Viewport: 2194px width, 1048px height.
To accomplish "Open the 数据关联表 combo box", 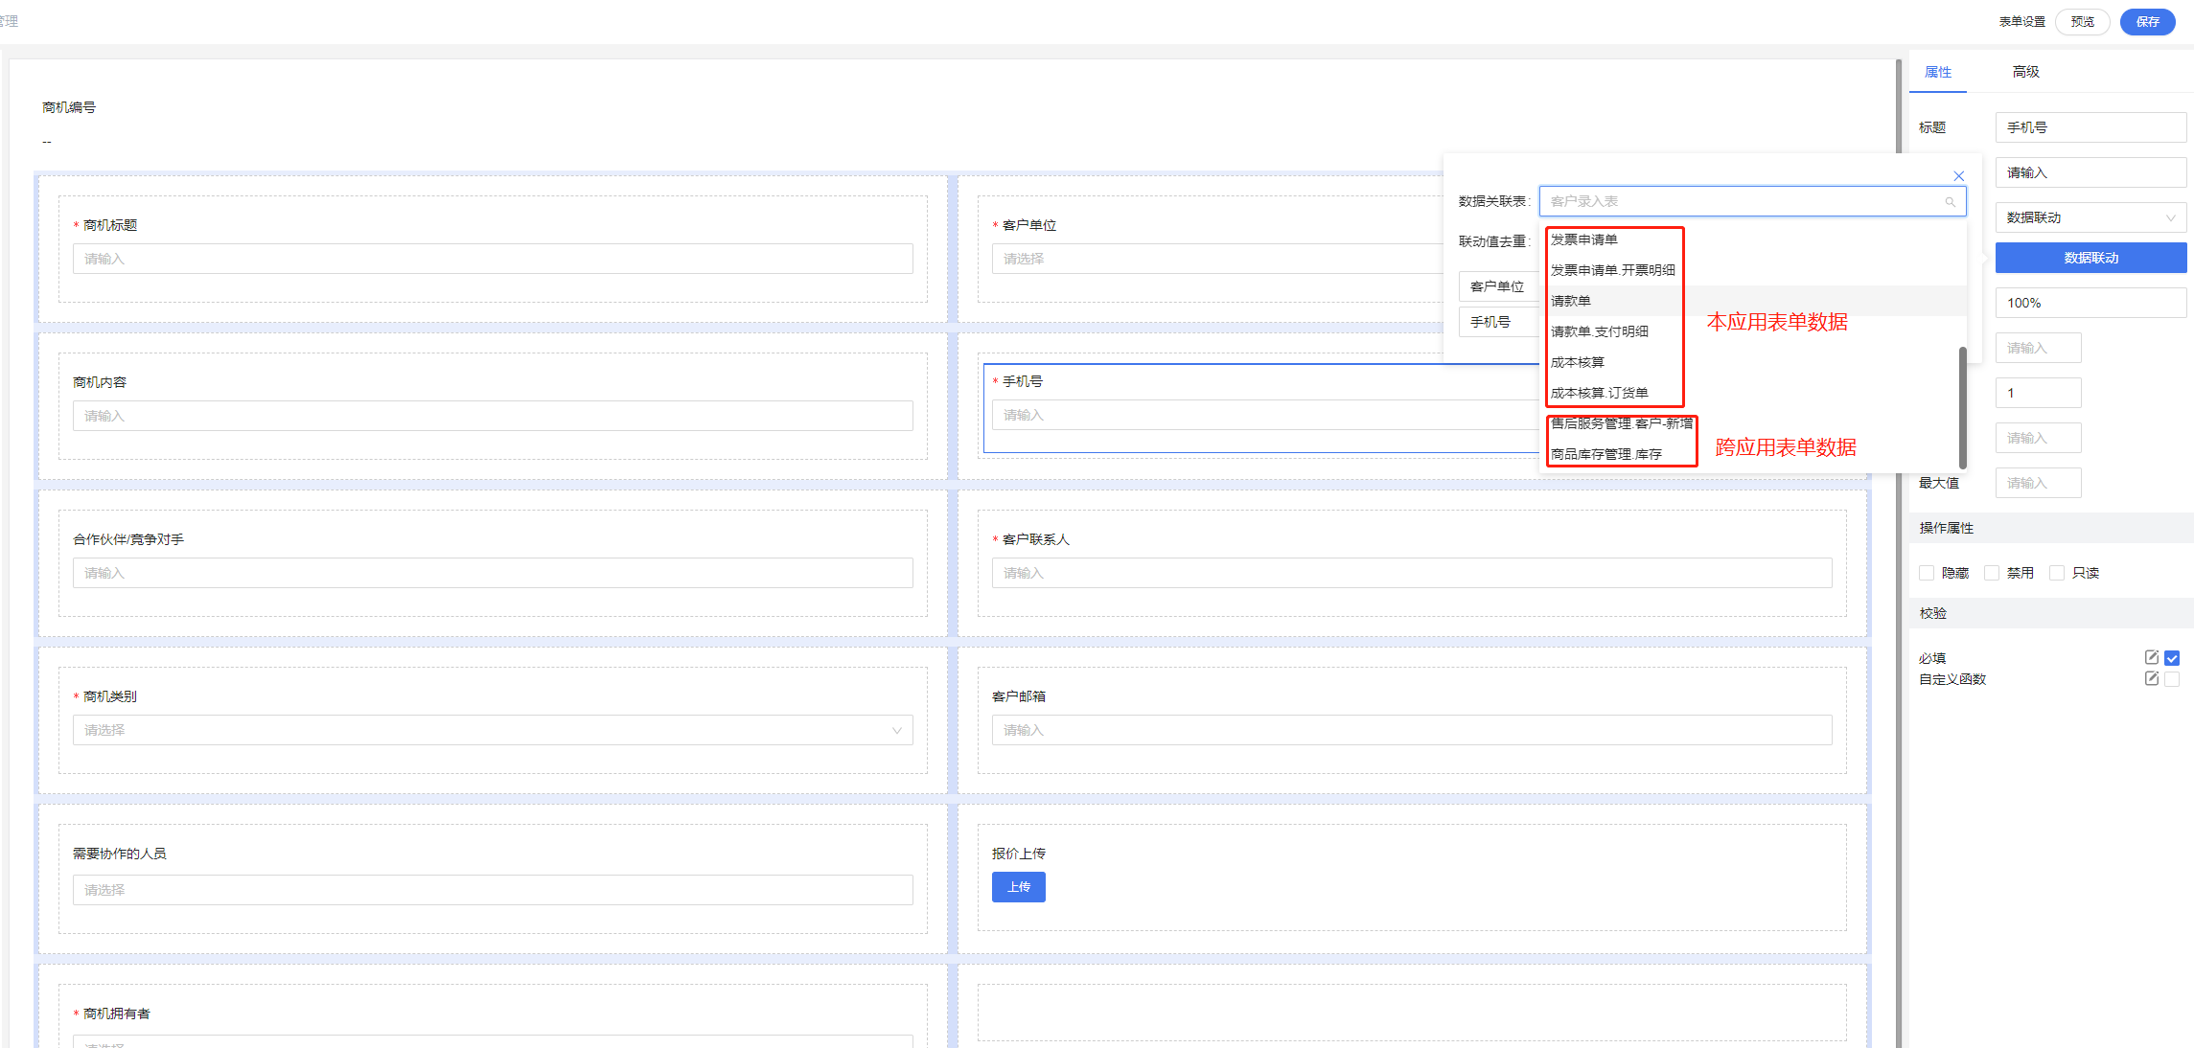I will click(1752, 201).
